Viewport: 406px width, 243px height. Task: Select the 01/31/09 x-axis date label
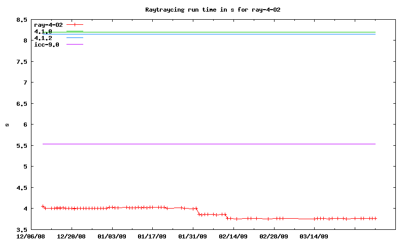[x=193, y=236]
